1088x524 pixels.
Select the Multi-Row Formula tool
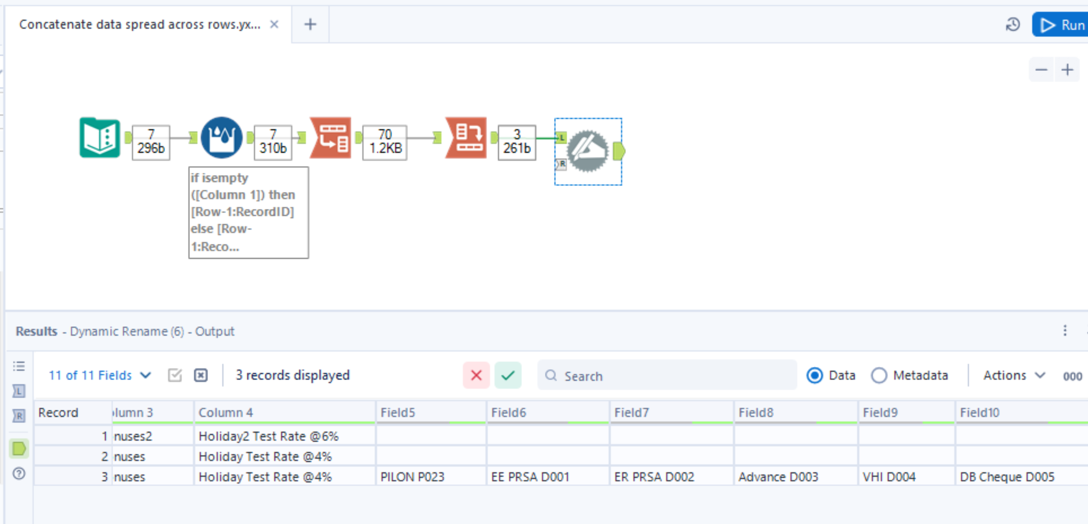pos(221,137)
